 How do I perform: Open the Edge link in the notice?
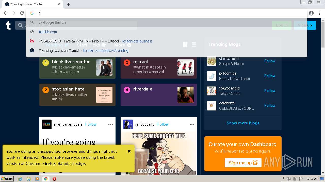[80, 164]
